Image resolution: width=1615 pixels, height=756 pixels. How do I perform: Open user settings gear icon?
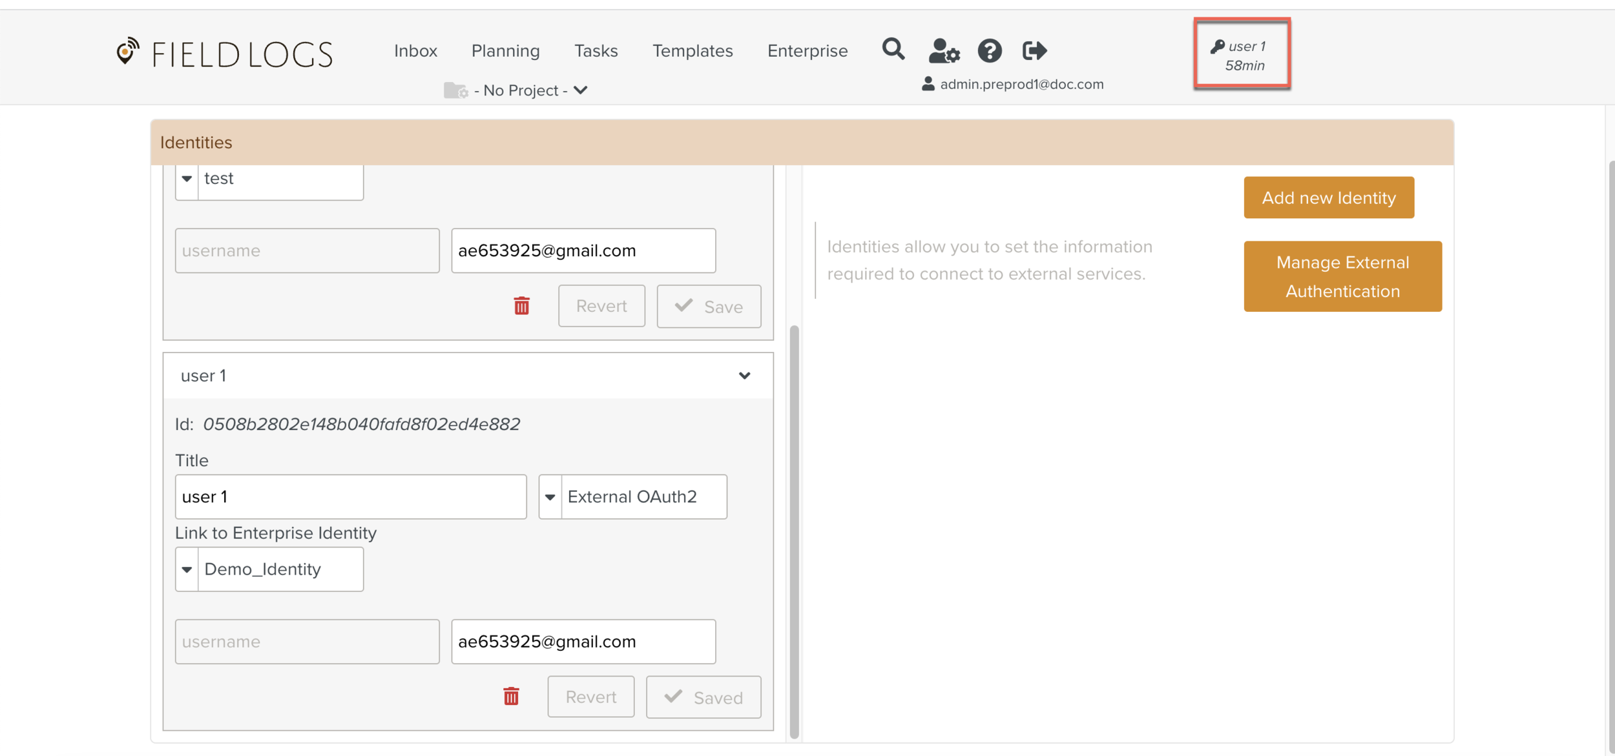point(944,50)
